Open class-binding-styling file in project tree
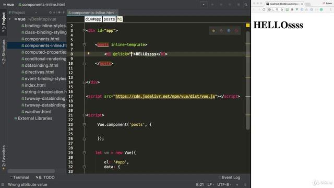 44,32
